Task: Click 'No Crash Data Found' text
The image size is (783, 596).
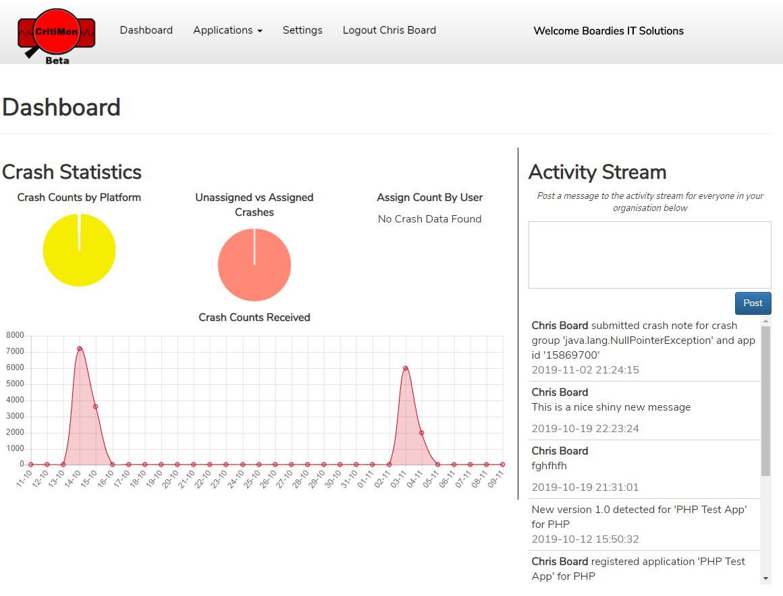Action: click(x=429, y=219)
